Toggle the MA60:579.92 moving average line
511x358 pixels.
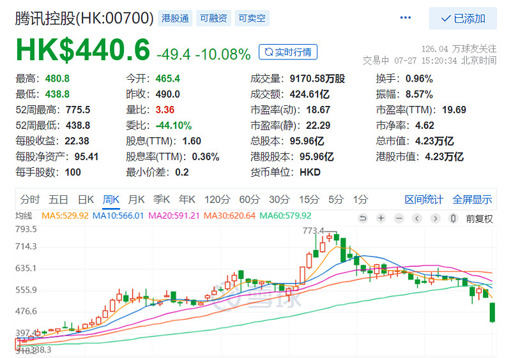coord(286,216)
